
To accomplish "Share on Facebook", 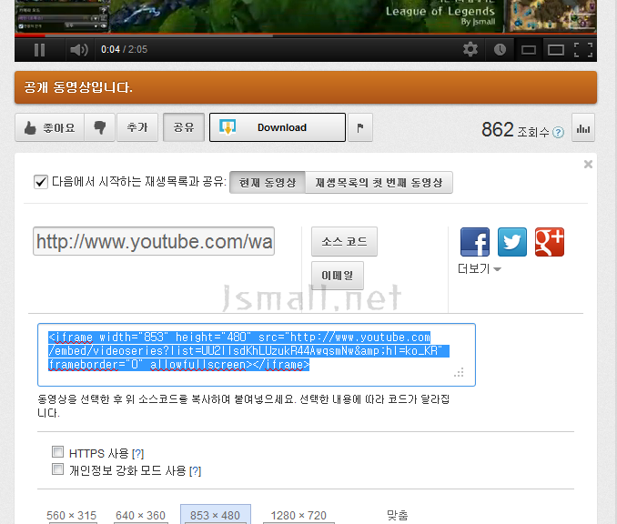I will pos(475,242).
